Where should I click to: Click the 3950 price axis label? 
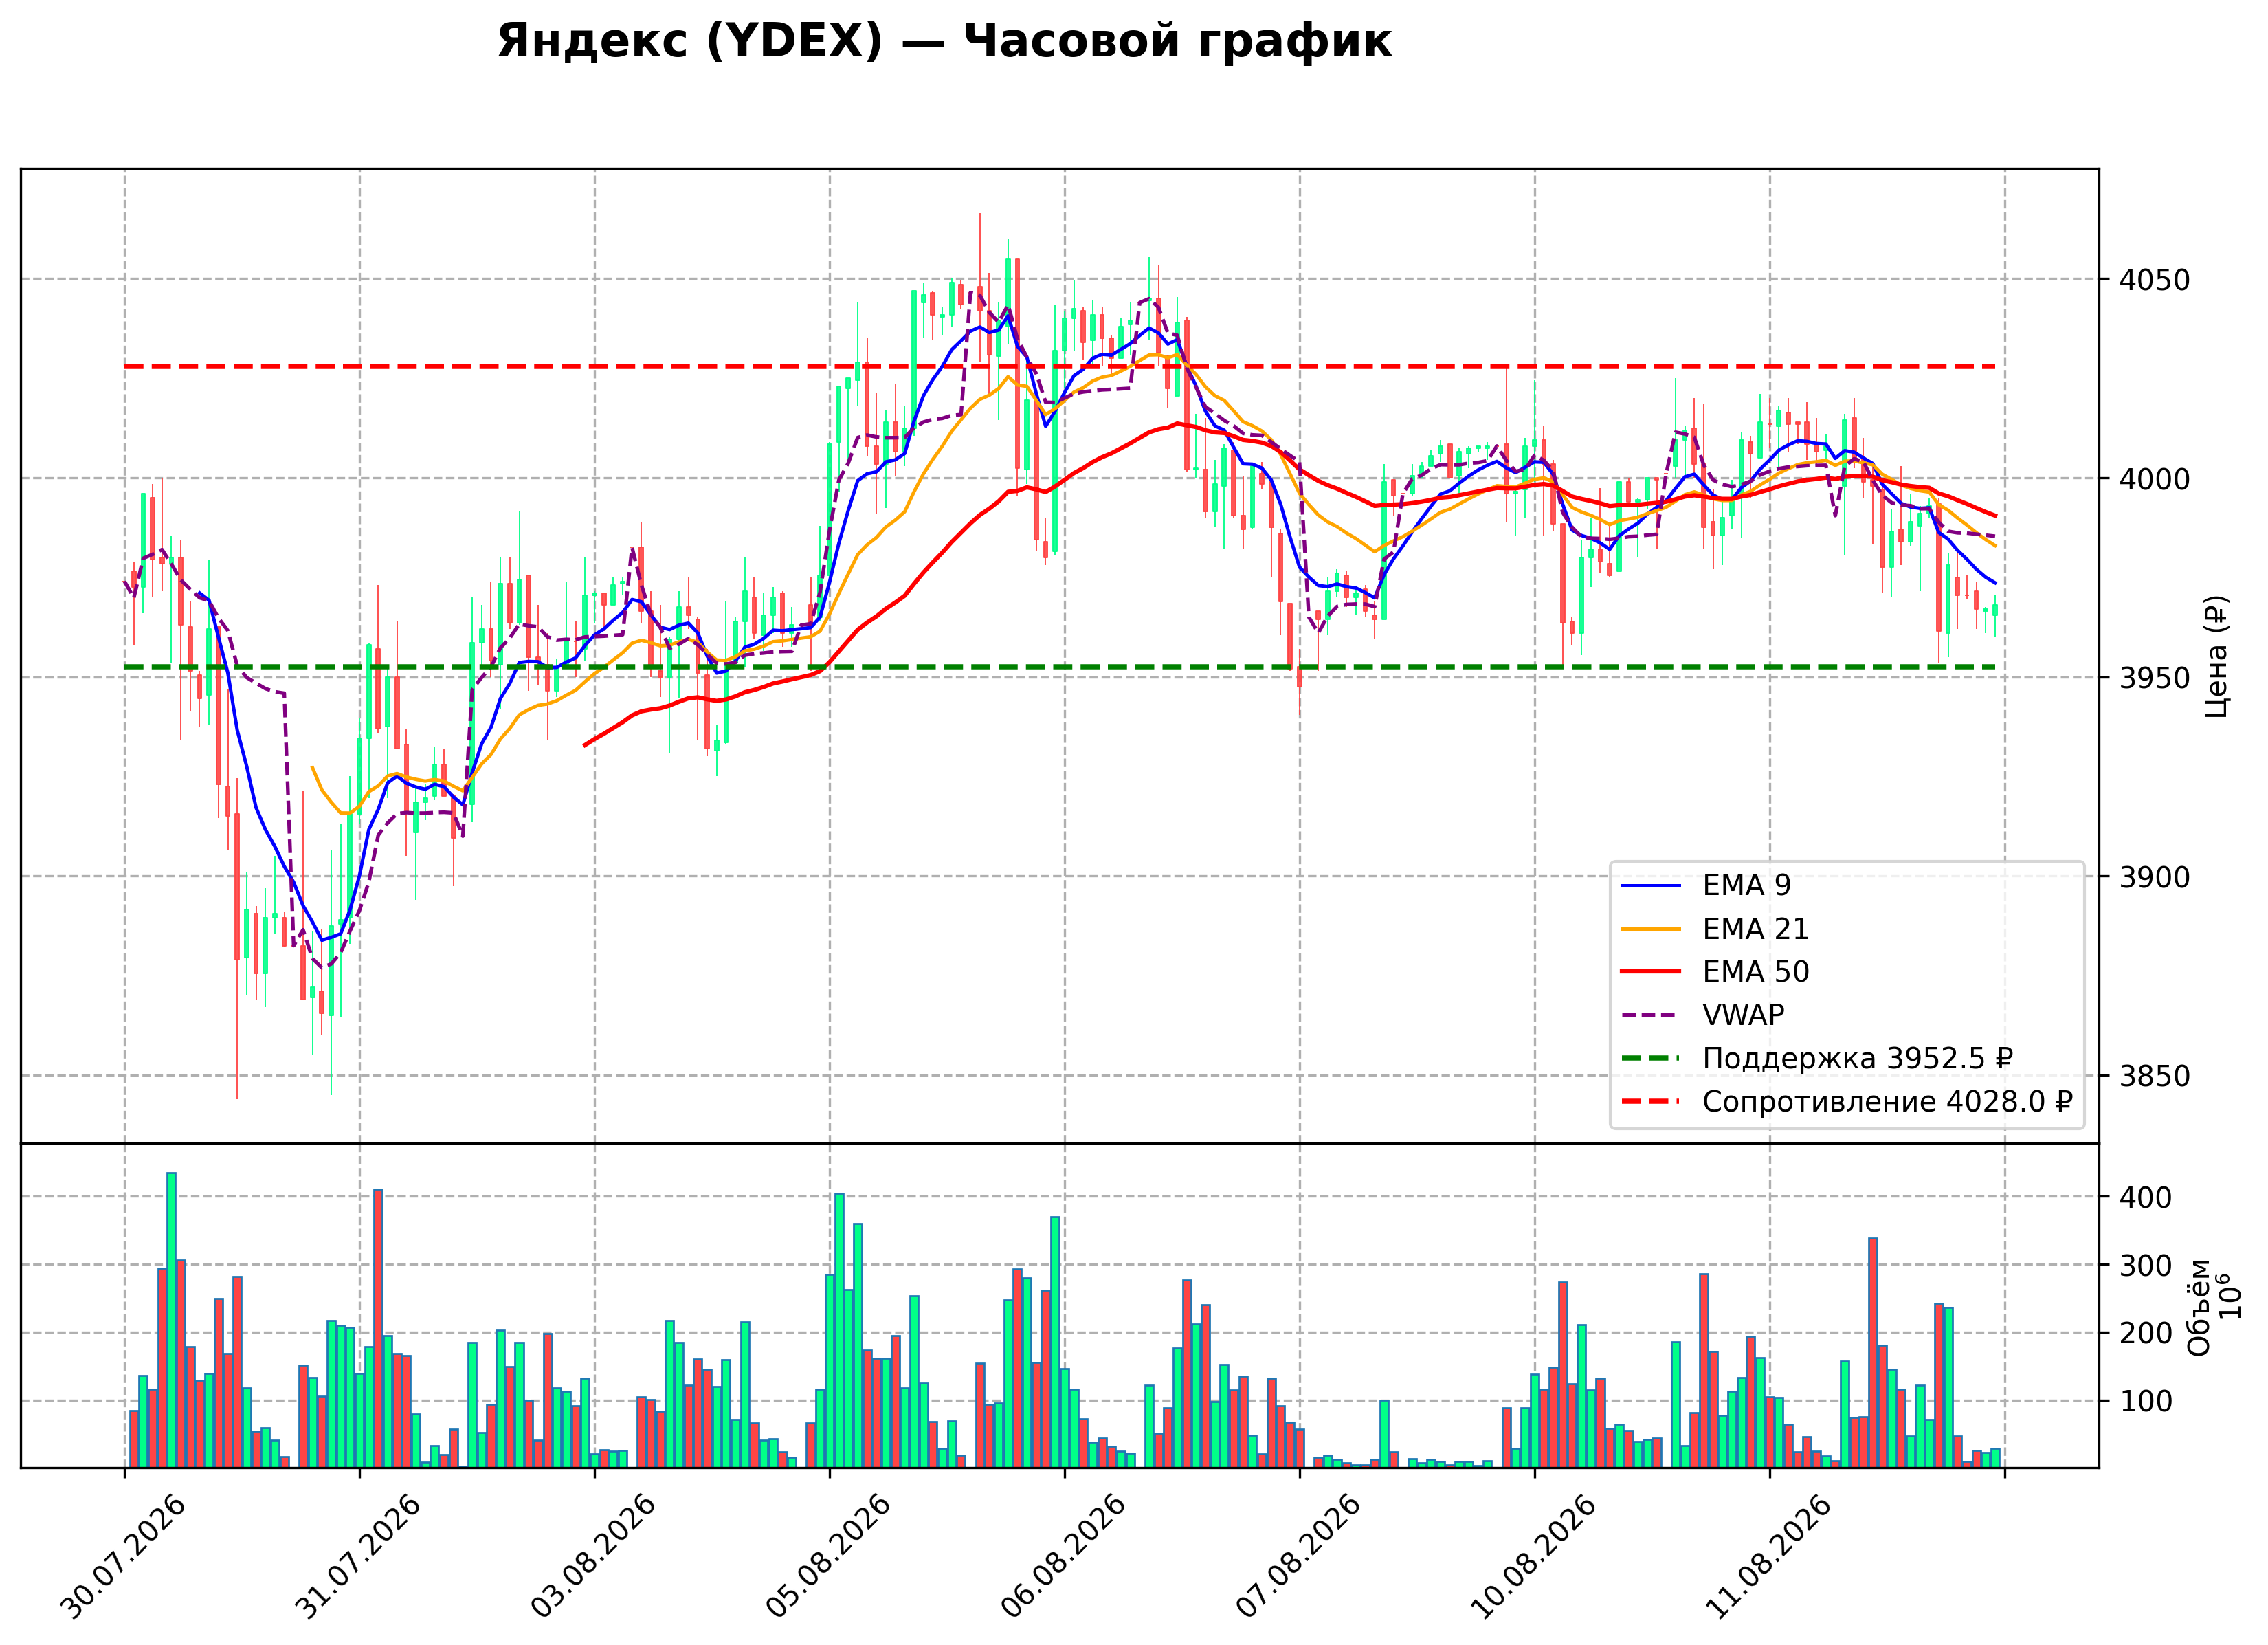(x=2154, y=678)
